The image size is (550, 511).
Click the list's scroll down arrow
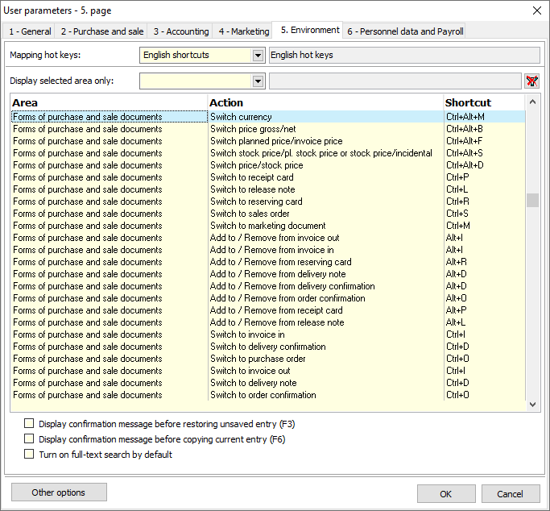(532, 404)
